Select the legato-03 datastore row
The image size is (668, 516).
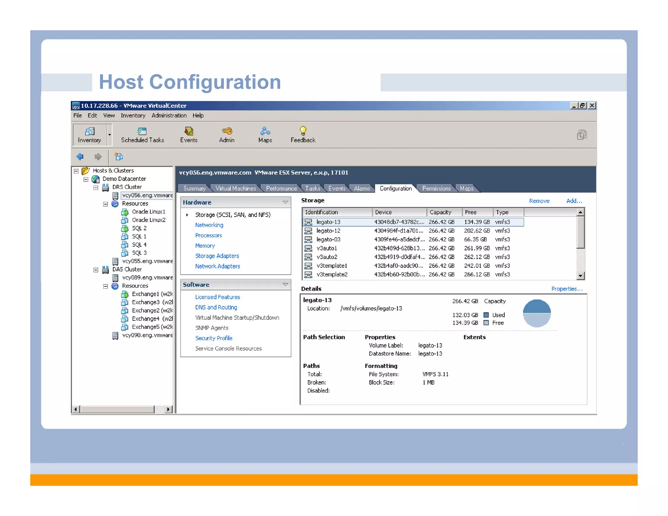(x=413, y=239)
